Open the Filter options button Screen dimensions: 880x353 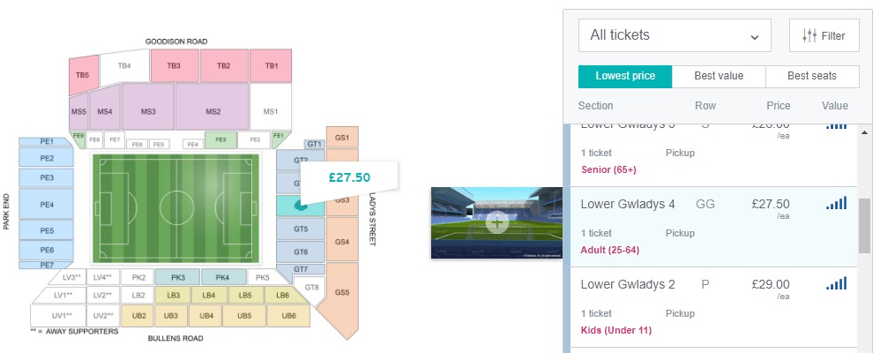tap(824, 36)
